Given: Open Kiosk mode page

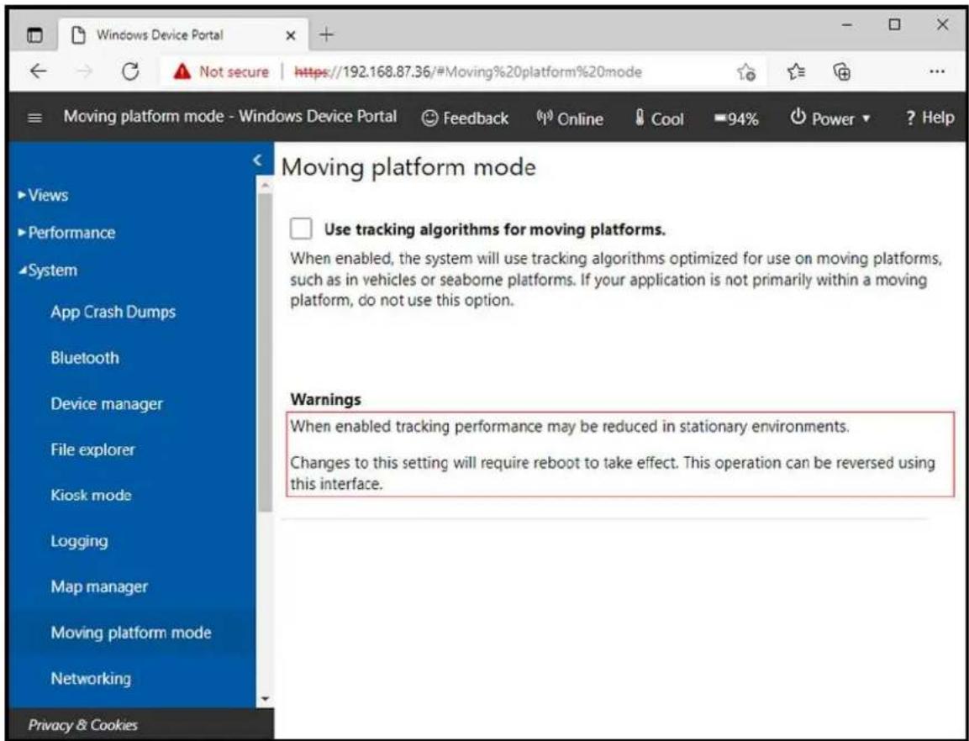Looking at the screenshot, I should [x=91, y=495].
